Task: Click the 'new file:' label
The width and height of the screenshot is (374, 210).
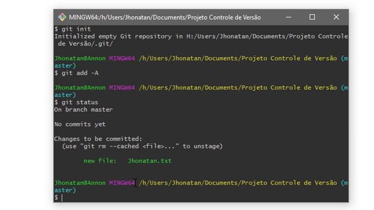Action: pyautogui.click(x=100, y=161)
